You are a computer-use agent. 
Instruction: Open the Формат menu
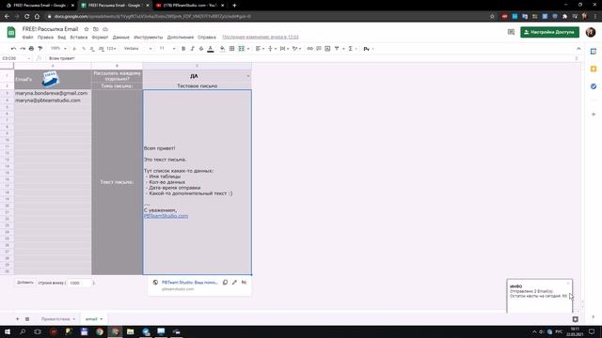tap(100, 38)
